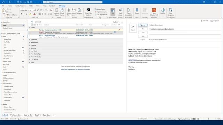This screenshot has height=125, width=223.
Task: Show only Unread messages
Action: pos(38,22)
